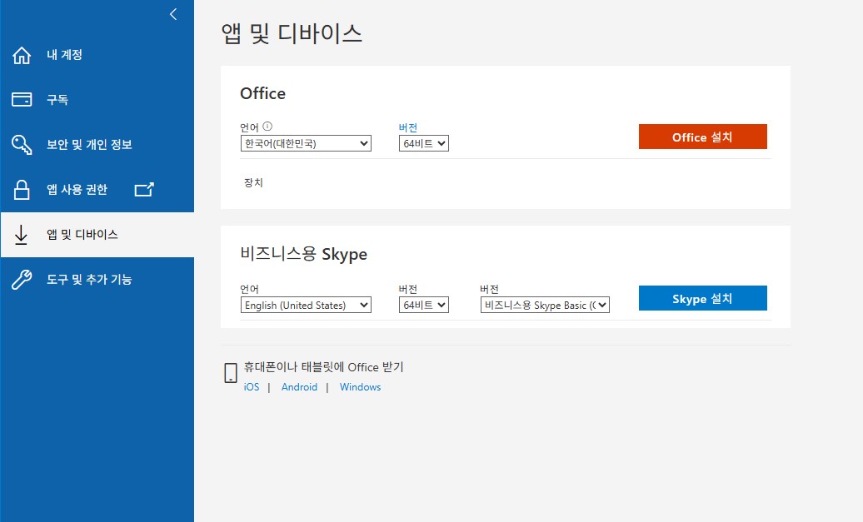Click the wrench icon beside 도구 및 추가 기능
This screenshot has width=863, height=522.
coord(22,280)
